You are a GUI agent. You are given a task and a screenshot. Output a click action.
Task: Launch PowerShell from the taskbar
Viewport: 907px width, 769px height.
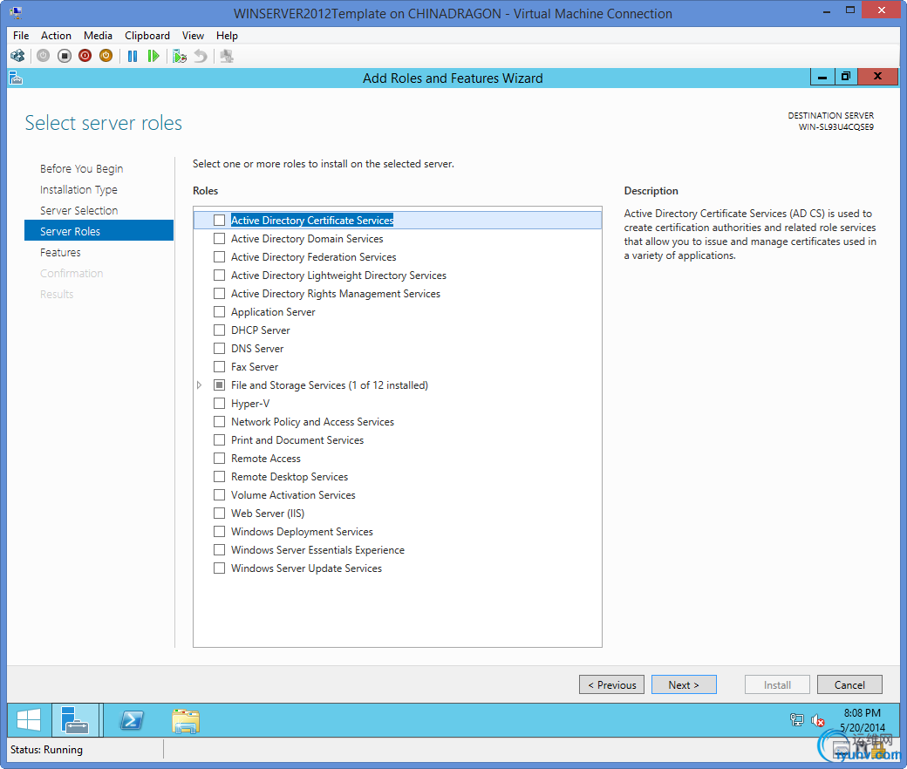click(132, 720)
